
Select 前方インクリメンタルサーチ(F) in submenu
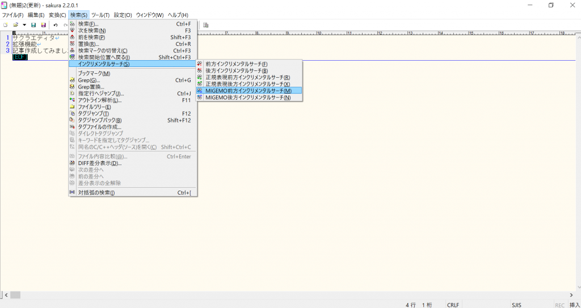[x=250, y=64]
